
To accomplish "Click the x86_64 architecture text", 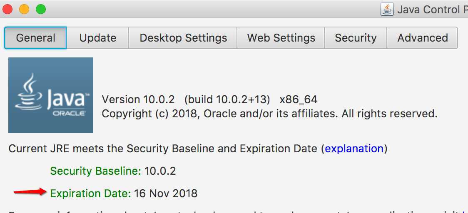I will [x=298, y=100].
